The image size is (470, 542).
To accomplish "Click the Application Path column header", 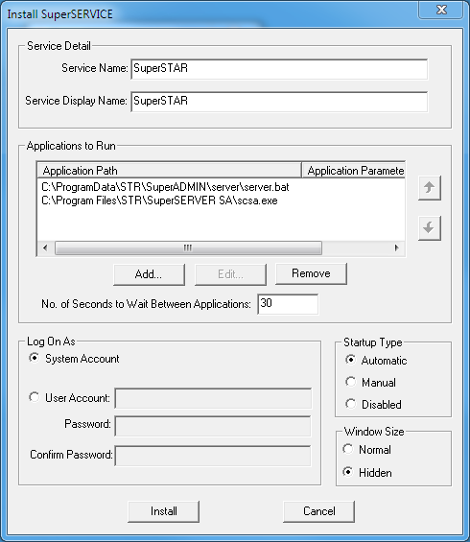I will pos(169,171).
